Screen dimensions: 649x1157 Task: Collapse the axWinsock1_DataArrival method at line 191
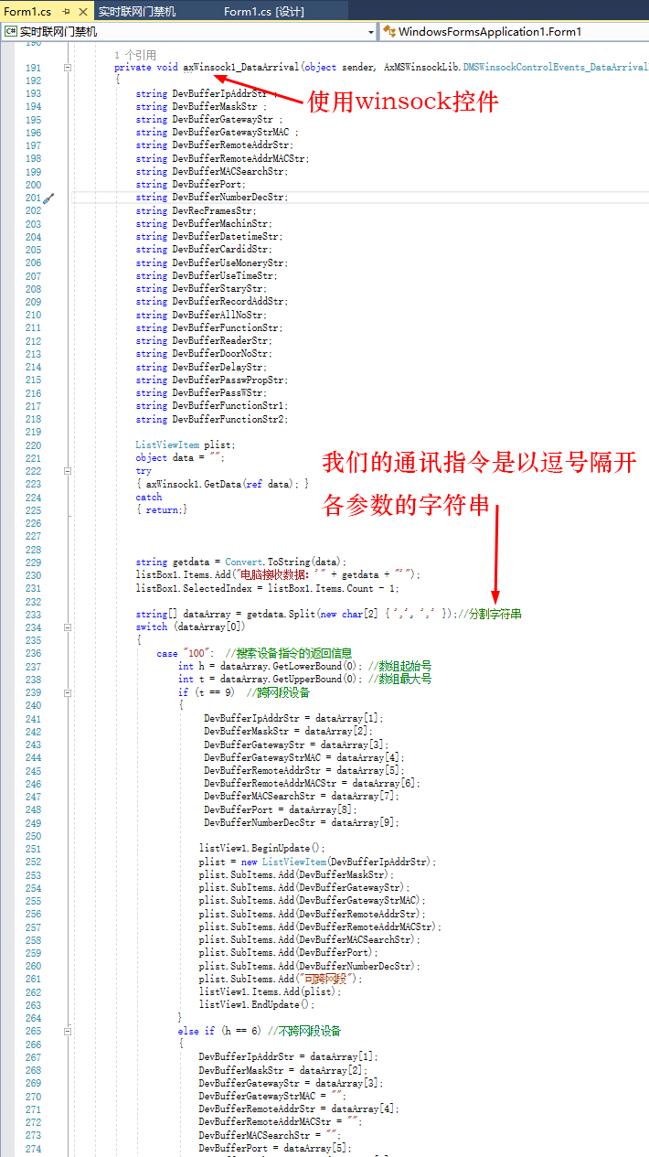tap(67, 68)
